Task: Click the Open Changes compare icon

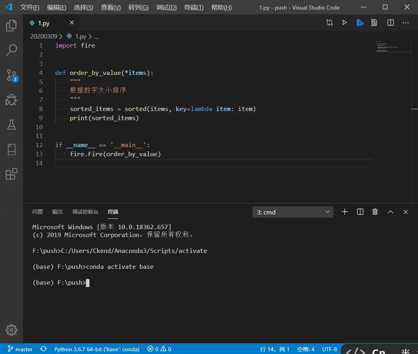Action: tap(329, 23)
